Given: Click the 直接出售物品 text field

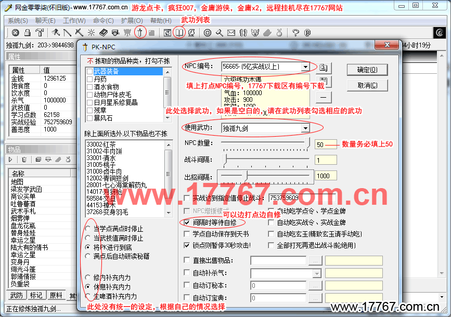Looking at the screenshot, I should coord(278,261).
